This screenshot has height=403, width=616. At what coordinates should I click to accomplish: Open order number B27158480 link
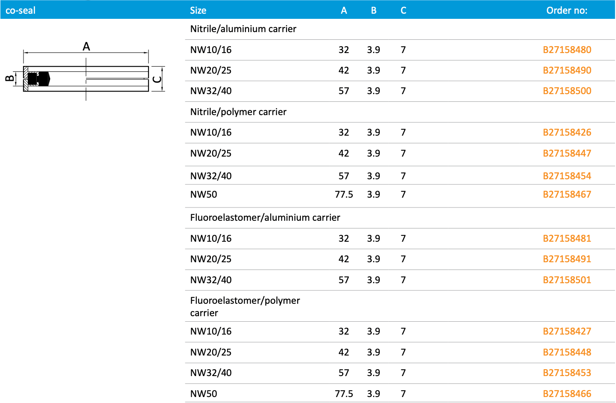(567, 50)
